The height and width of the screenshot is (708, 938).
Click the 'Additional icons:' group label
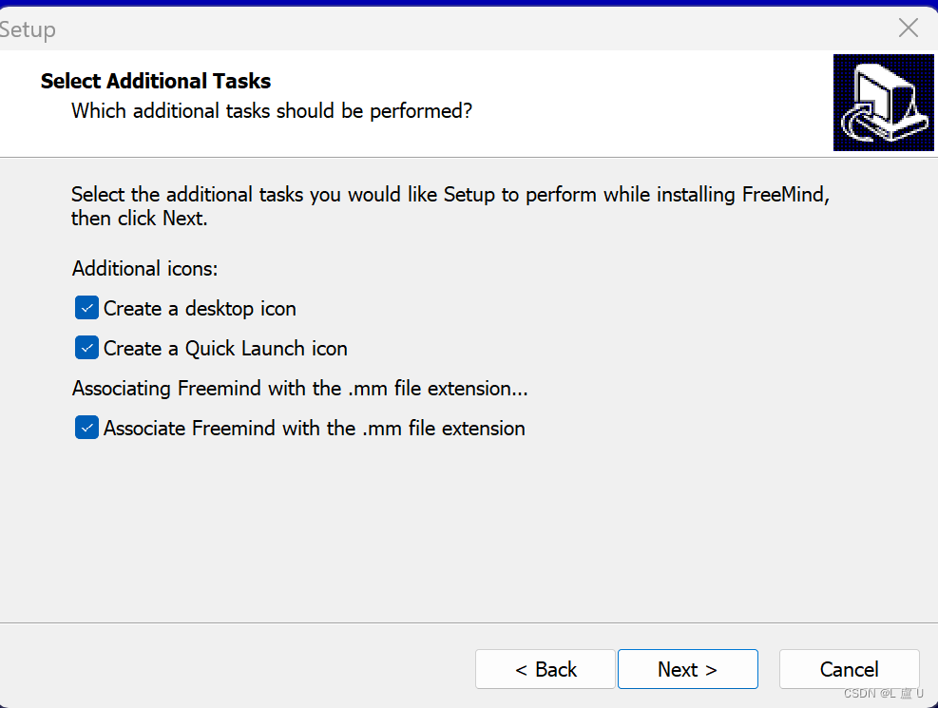coord(144,269)
